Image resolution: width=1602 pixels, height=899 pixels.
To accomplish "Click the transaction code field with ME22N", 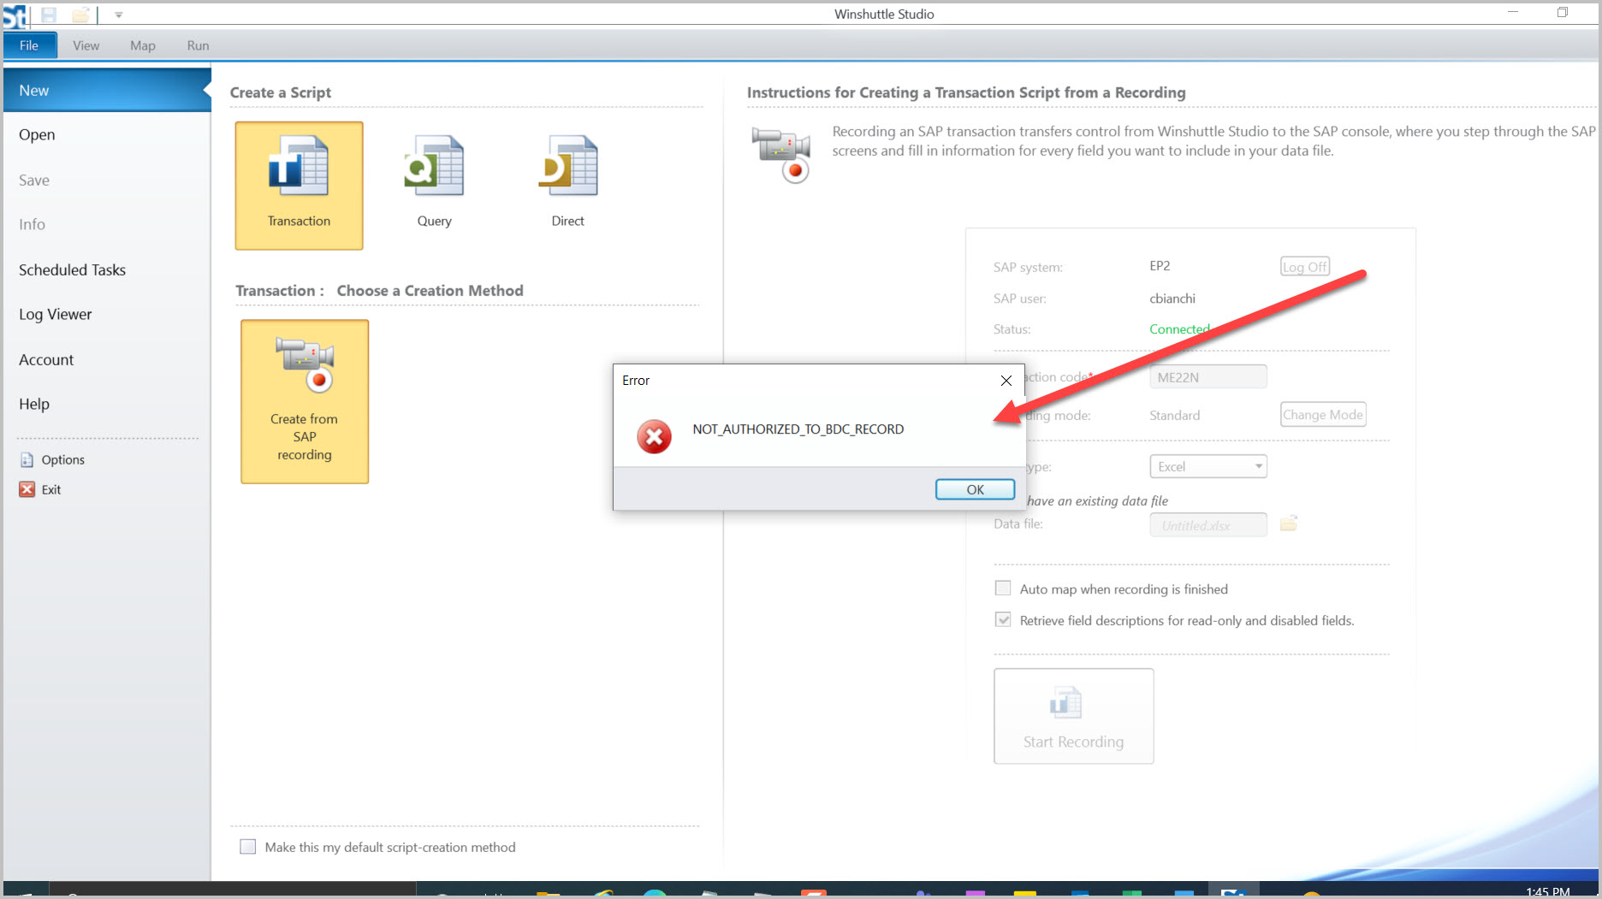I will click(x=1207, y=377).
